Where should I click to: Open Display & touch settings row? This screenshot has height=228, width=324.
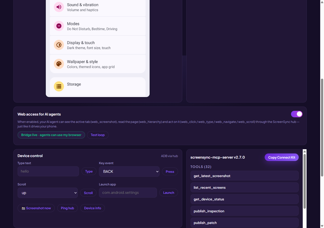(x=98, y=45)
